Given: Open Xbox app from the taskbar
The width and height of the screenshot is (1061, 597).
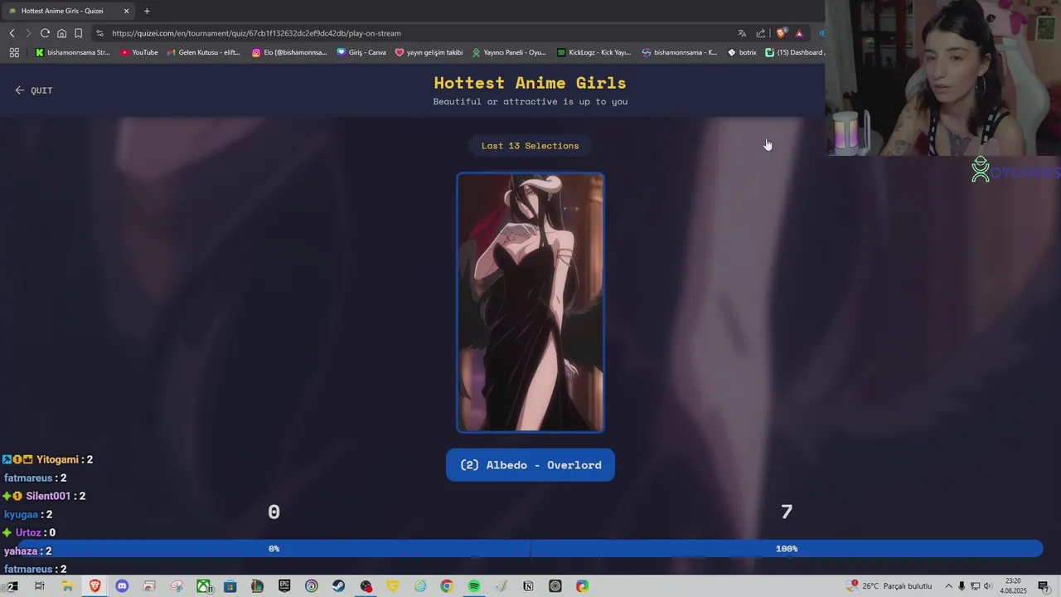Looking at the screenshot, I should point(203,586).
